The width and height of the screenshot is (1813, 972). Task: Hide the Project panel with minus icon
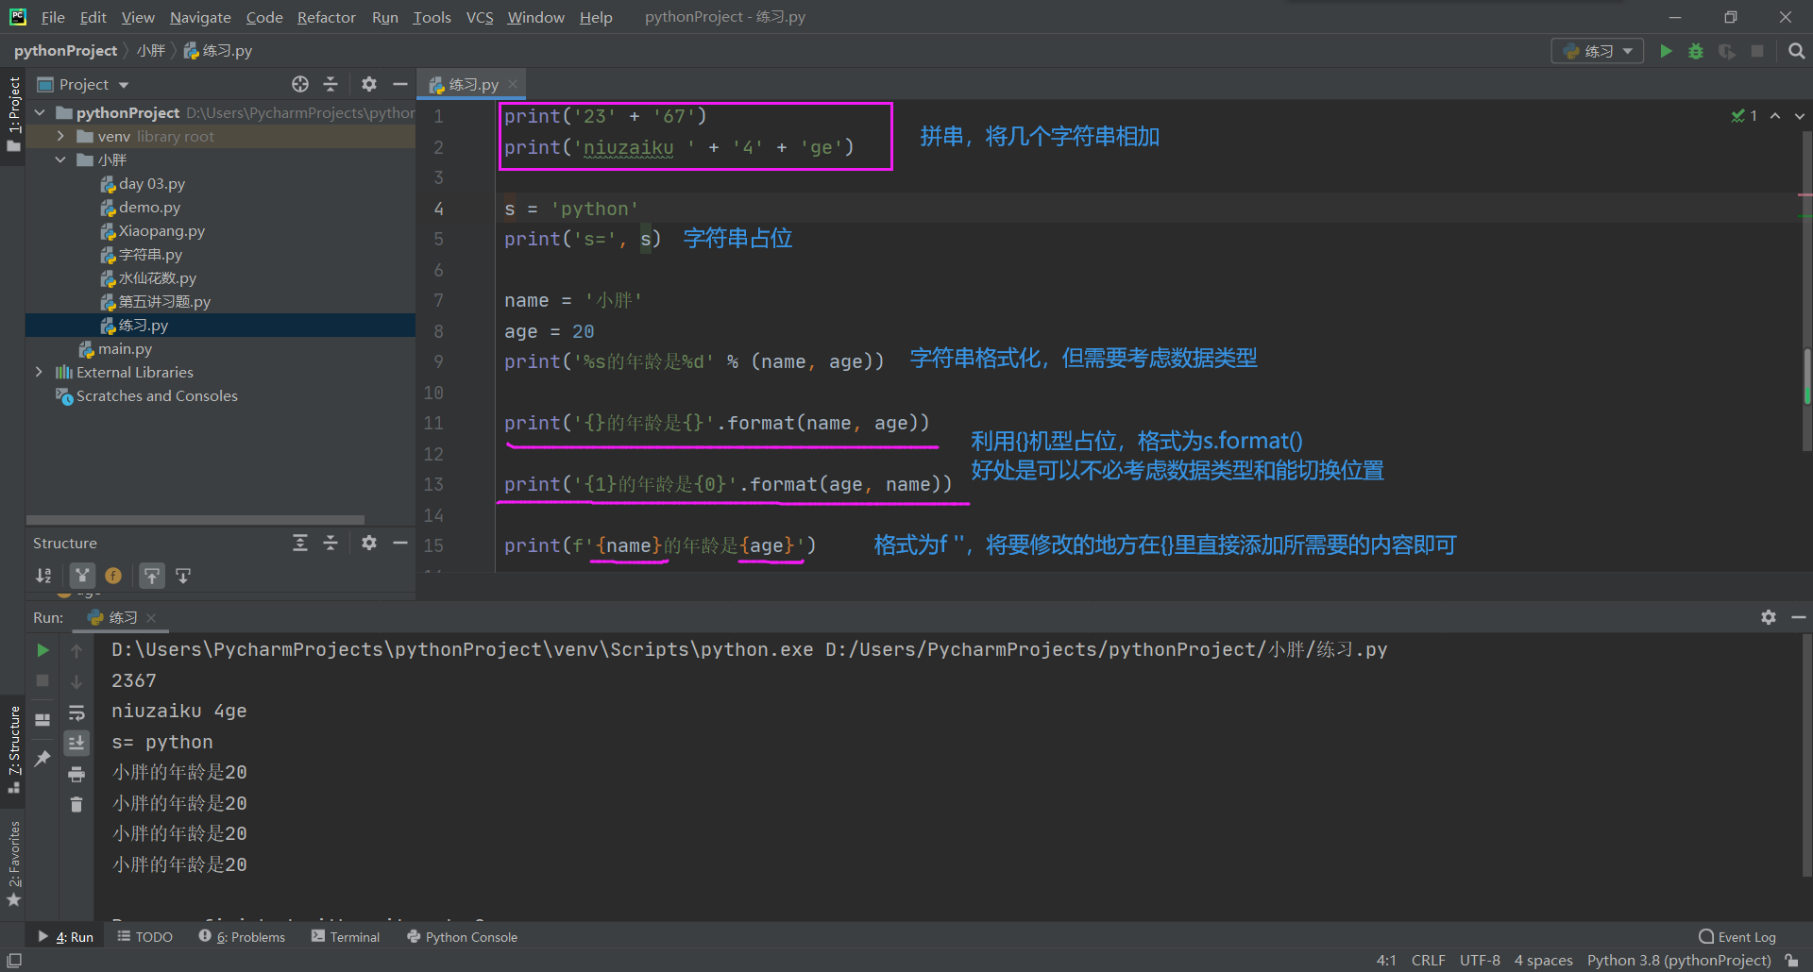pyautogui.click(x=400, y=84)
